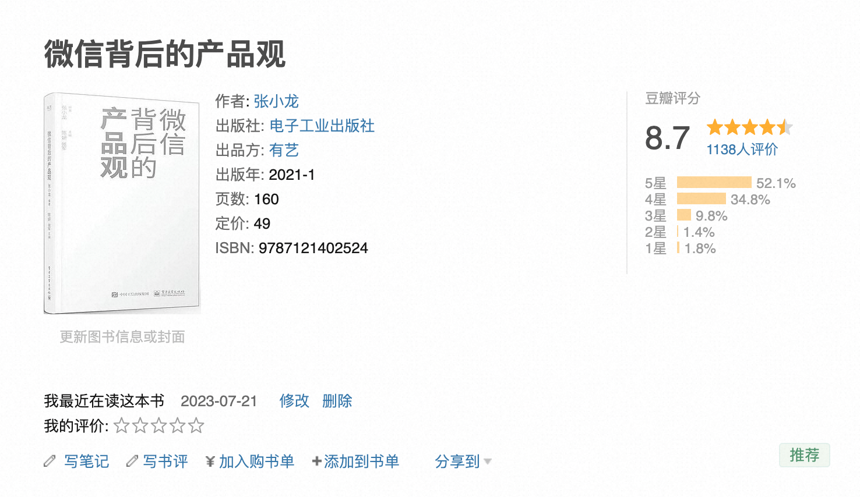Click the 推荐 button
860x497 pixels.
805,455
